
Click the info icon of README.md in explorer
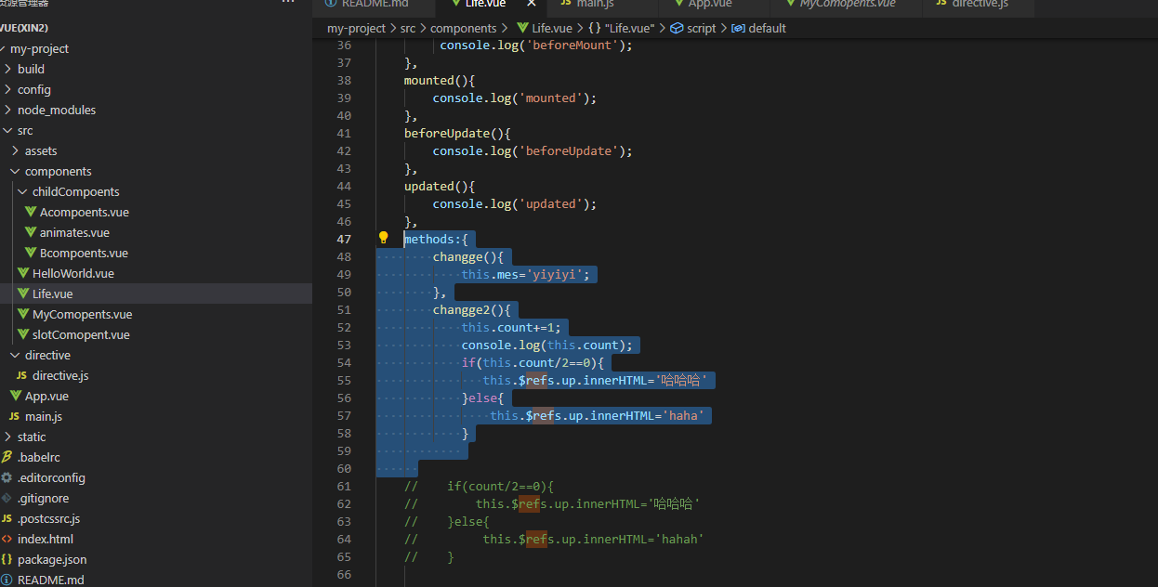point(7,580)
